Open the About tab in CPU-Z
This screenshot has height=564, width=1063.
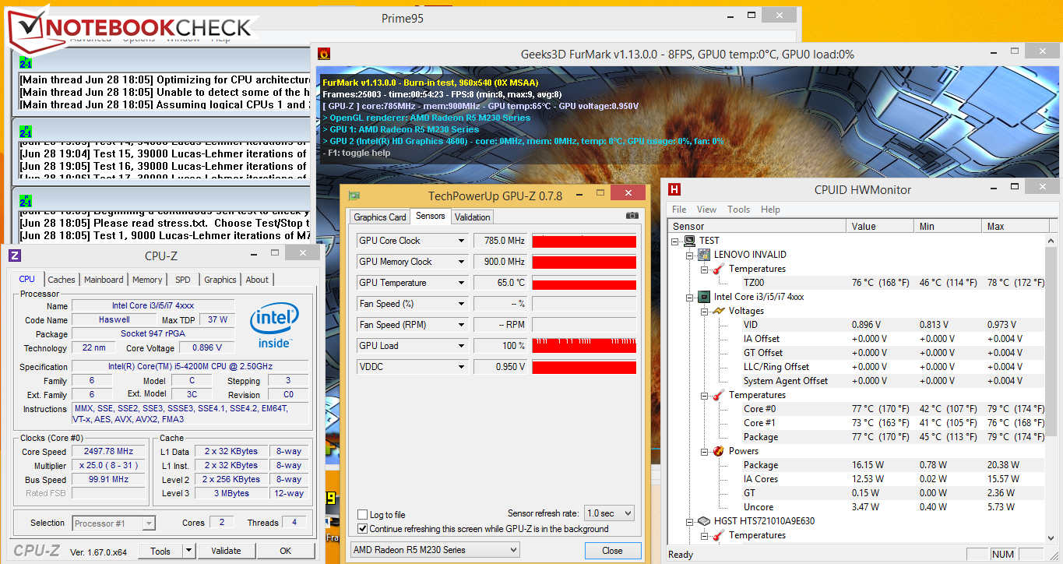click(x=257, y=280)
